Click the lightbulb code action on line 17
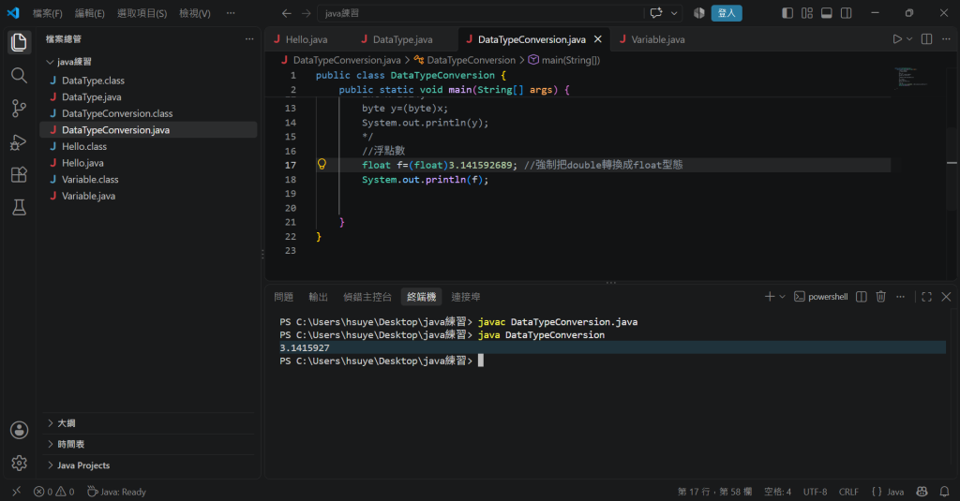960x501 pixels. [322, 164]
